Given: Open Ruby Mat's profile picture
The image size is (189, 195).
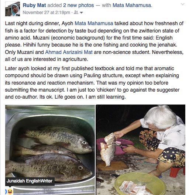Looking at the screenshot, I should 13,9.
